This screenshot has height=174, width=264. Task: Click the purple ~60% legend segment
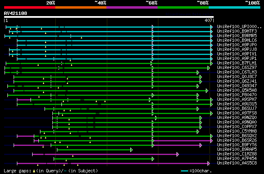(132, 7)
